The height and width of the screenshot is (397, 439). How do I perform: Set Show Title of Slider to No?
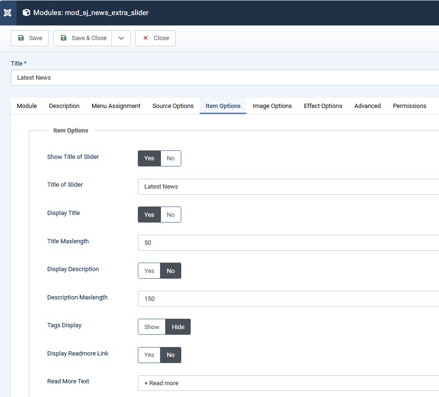(x=170, y=158)
